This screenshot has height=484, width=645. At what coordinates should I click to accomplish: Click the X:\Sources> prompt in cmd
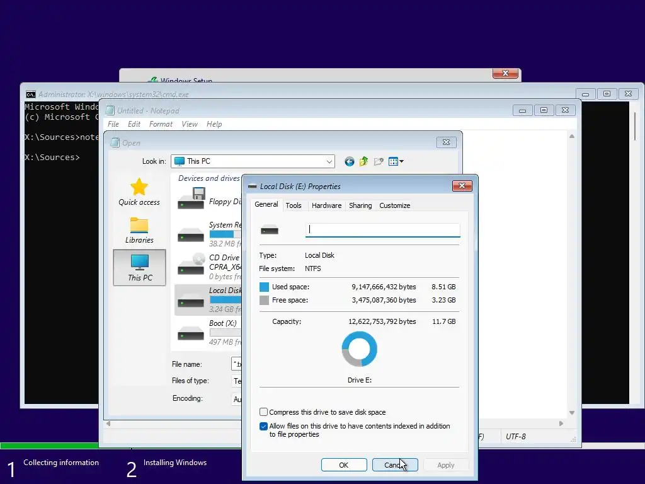52,157
